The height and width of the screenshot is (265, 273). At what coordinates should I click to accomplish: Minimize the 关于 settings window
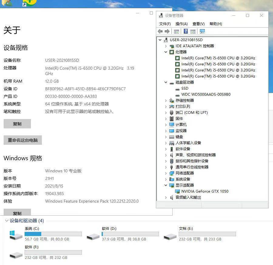pyautogui.click(x=137, y=13)
